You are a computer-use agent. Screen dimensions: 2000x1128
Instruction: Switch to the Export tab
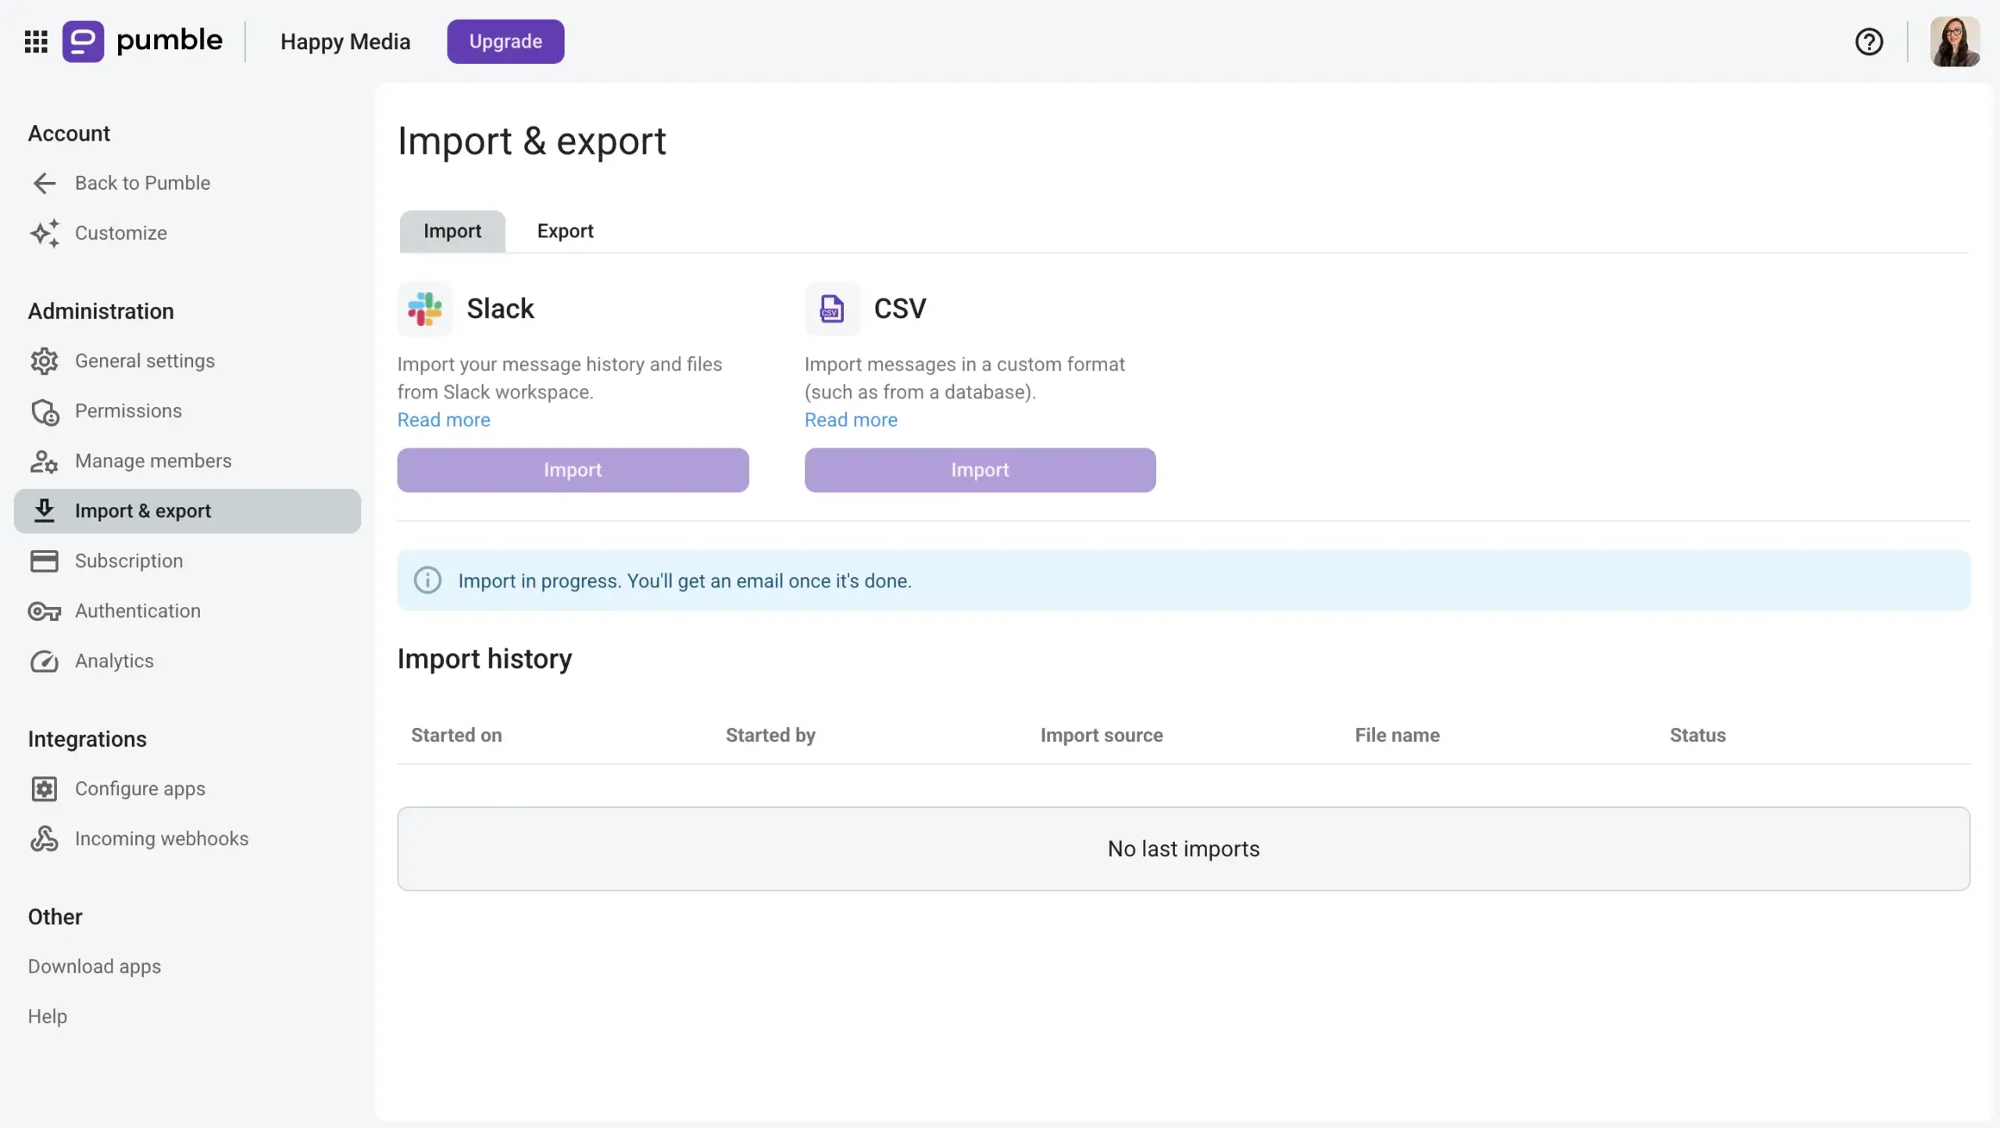pos(565,231)
